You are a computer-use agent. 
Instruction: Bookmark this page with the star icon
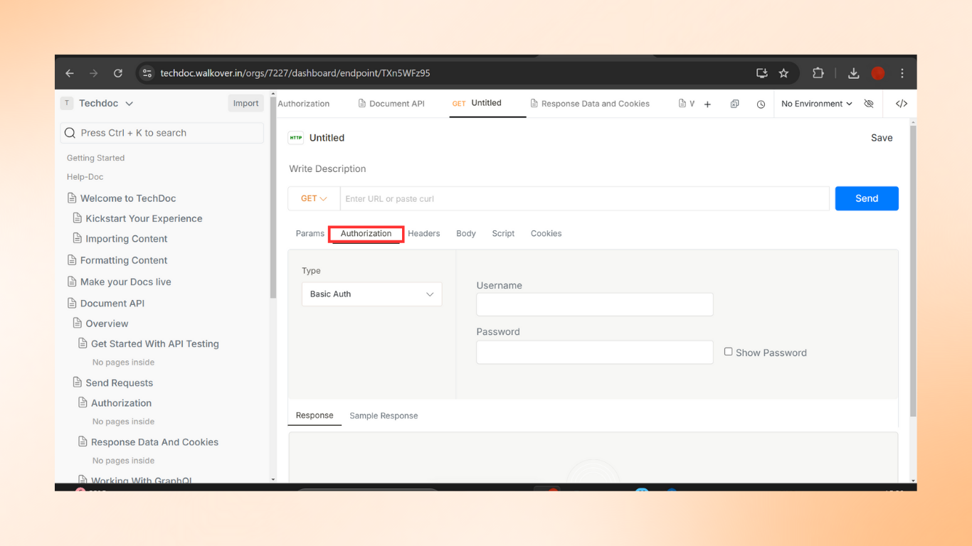[x=783, y=73]
